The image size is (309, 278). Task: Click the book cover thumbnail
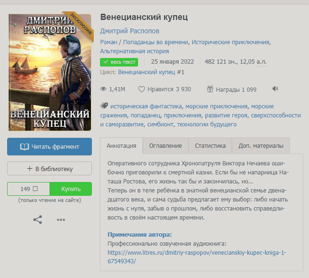click(x=50, y=72)
